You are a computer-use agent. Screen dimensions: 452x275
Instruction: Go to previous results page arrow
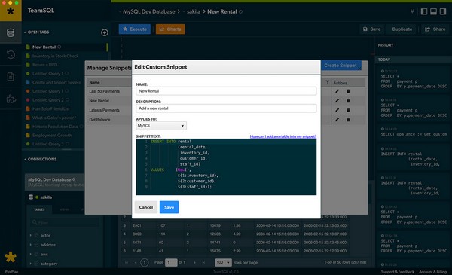click(135, 263)
